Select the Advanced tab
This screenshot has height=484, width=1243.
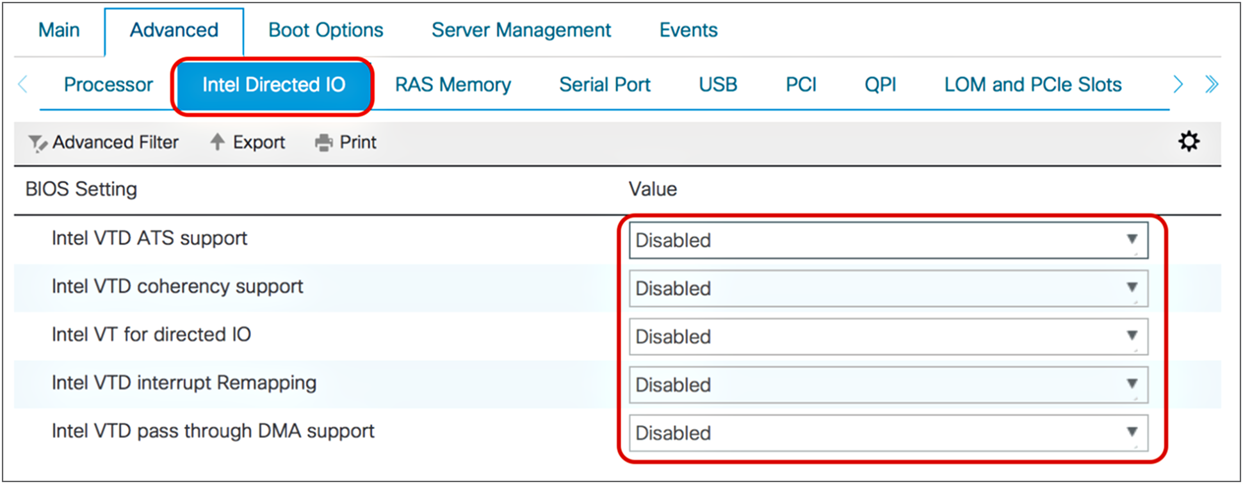tap(174, 30)
